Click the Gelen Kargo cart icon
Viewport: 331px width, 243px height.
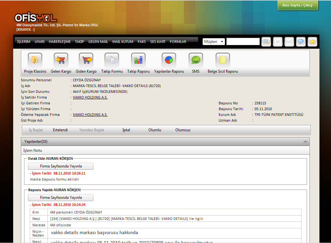point(61,60)
